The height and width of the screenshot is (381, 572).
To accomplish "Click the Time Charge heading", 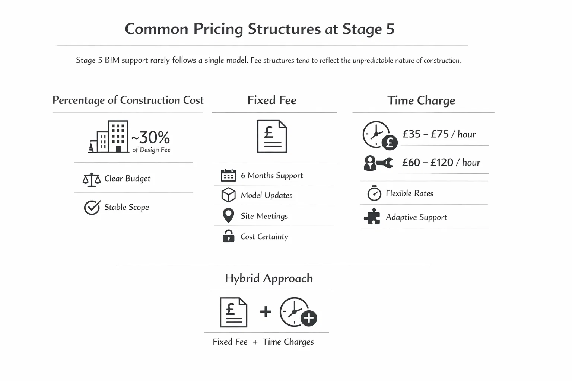I will (x=421, y=100).
